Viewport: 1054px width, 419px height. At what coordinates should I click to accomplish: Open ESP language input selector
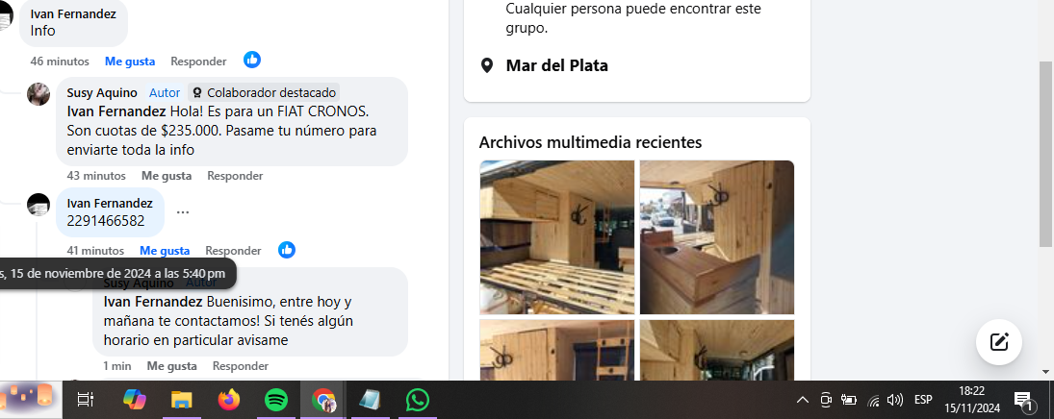click(x=924, y=400)
